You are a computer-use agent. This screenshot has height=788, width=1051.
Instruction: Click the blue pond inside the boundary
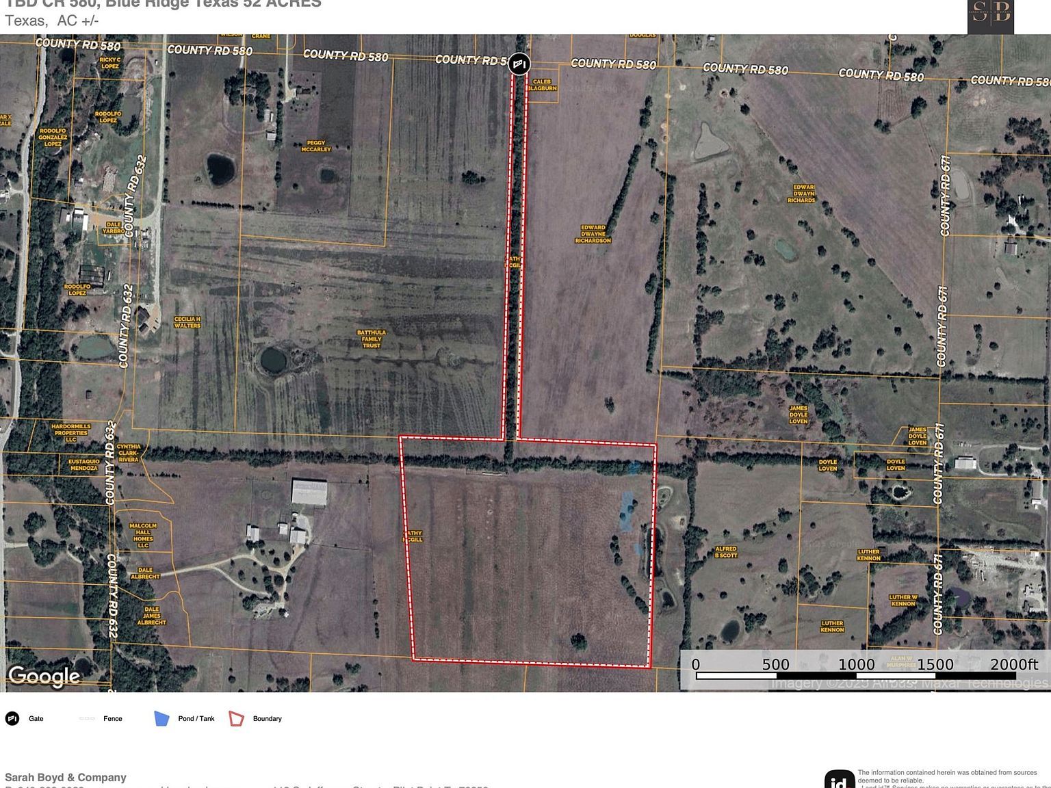(628, 508)
